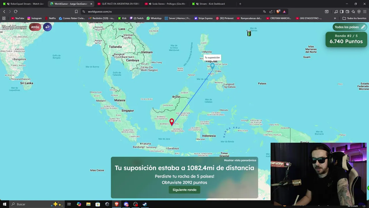
Task: Open a new browser tab
Action: 240,4
